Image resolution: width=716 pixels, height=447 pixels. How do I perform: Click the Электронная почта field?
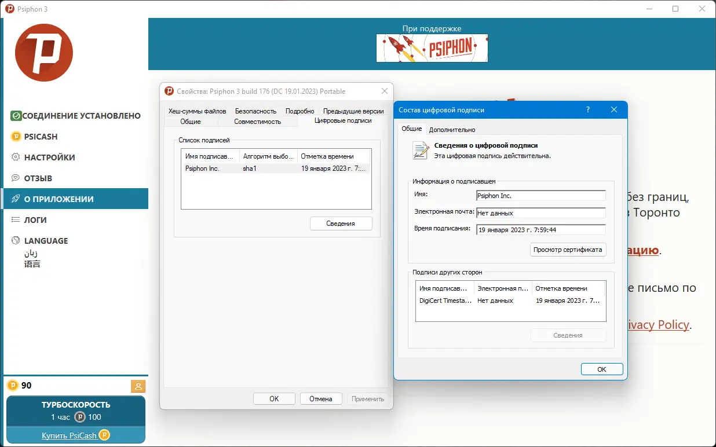tap(541, 213)
